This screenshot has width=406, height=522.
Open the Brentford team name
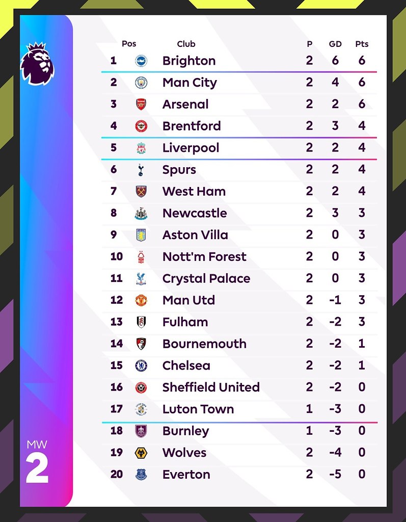(192, 126)
